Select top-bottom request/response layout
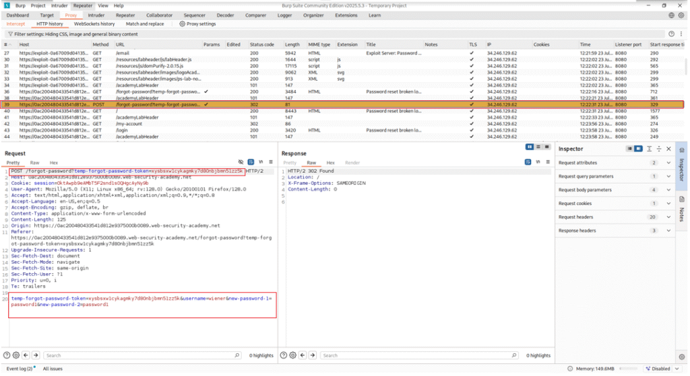 click(538, 147)
